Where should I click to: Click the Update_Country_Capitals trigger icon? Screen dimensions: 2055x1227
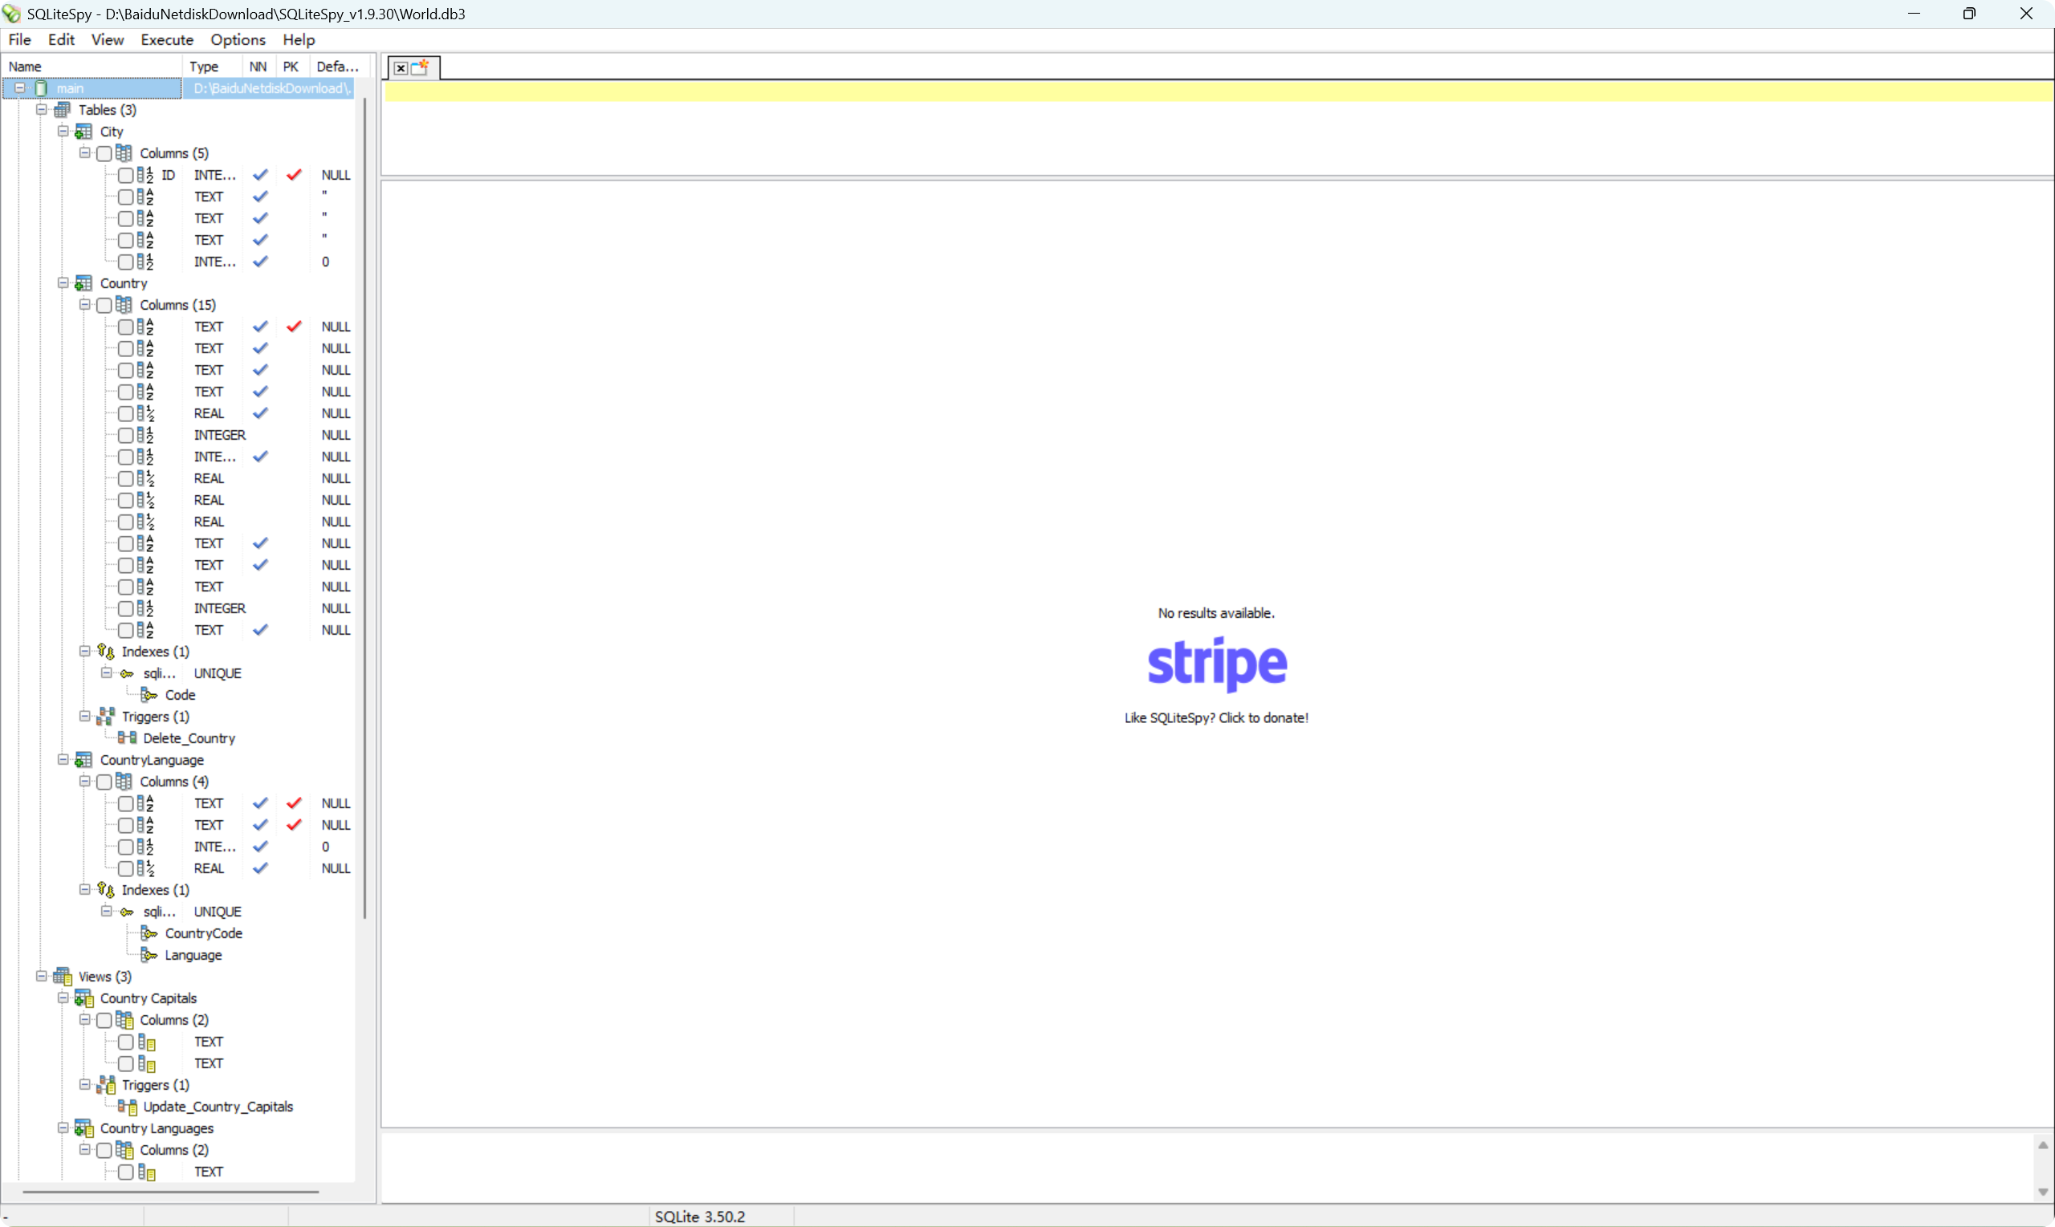click(x=128, y=1107)
